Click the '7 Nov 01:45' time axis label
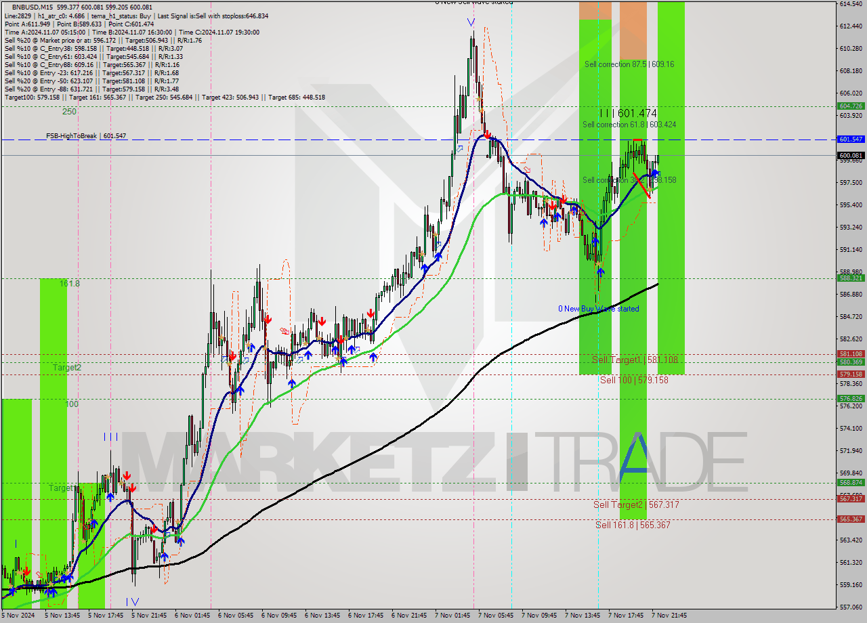The width and height of the screenshot is (867, 623). [x=452, y=615]
